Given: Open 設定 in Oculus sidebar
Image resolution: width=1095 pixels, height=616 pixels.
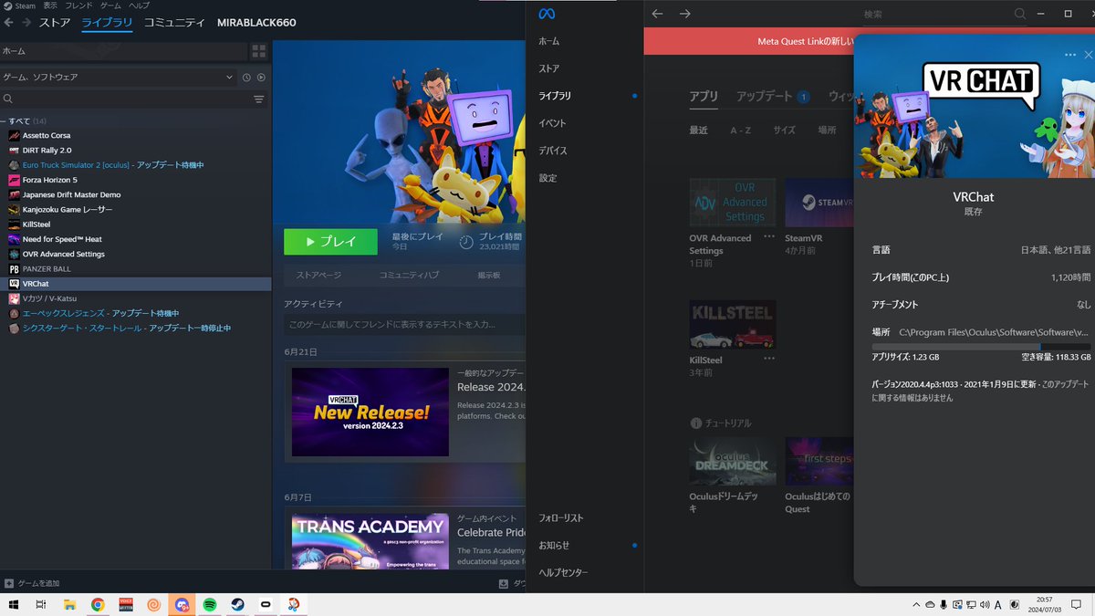Looking at the screenshot, I should [547, 178].
